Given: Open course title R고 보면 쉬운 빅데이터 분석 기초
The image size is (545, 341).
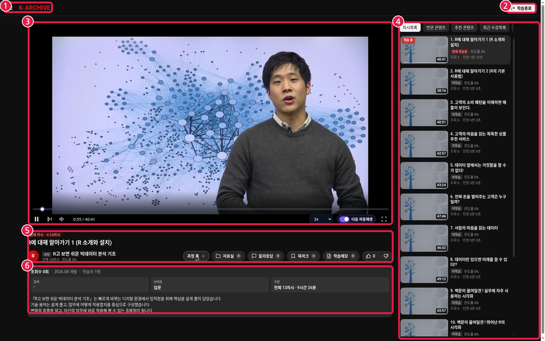Looking at the screenshot, I should click(84, 254).
